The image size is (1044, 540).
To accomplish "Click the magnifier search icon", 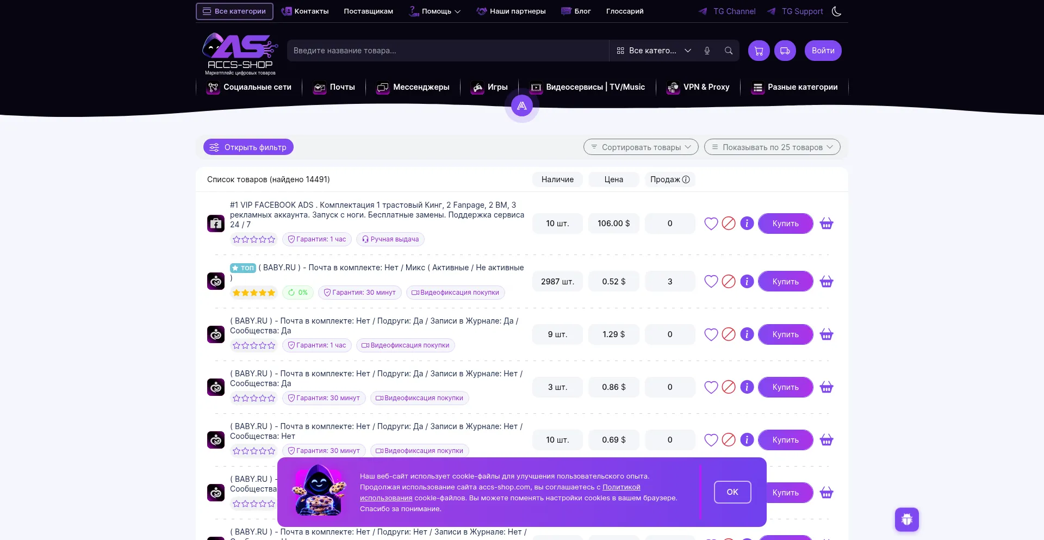I will [x=729, y=51].
